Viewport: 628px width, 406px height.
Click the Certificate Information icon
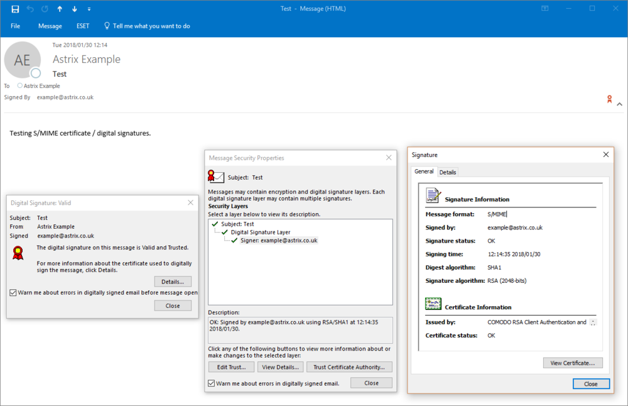[x=433, y=304]
